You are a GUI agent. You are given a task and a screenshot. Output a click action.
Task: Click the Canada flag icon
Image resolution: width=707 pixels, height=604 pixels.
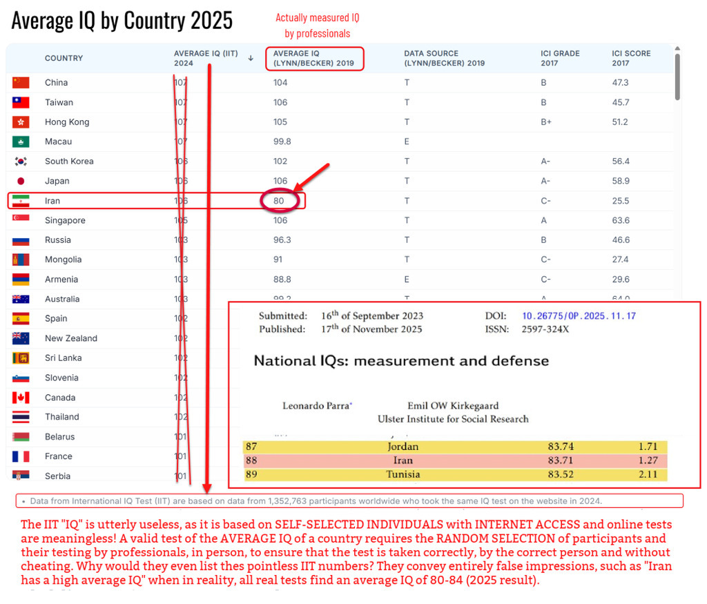[x=21, y=398]
